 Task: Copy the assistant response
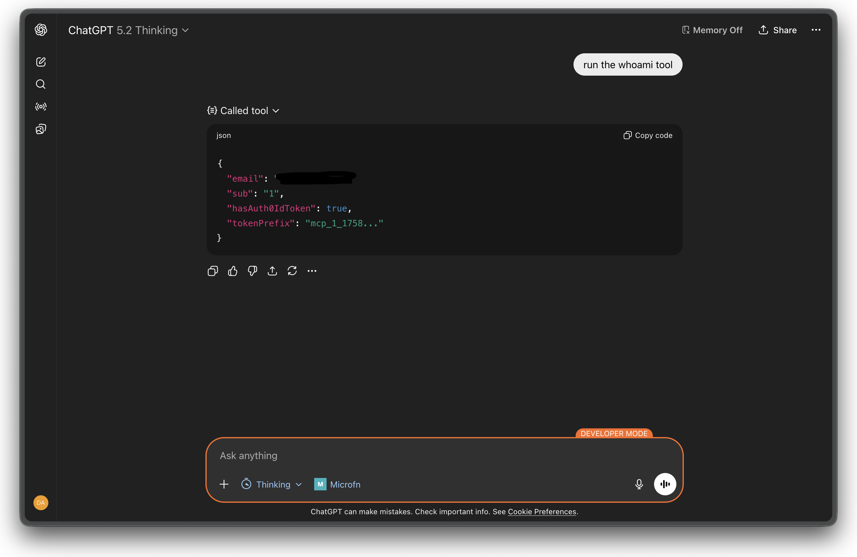[x=213, y=271]
